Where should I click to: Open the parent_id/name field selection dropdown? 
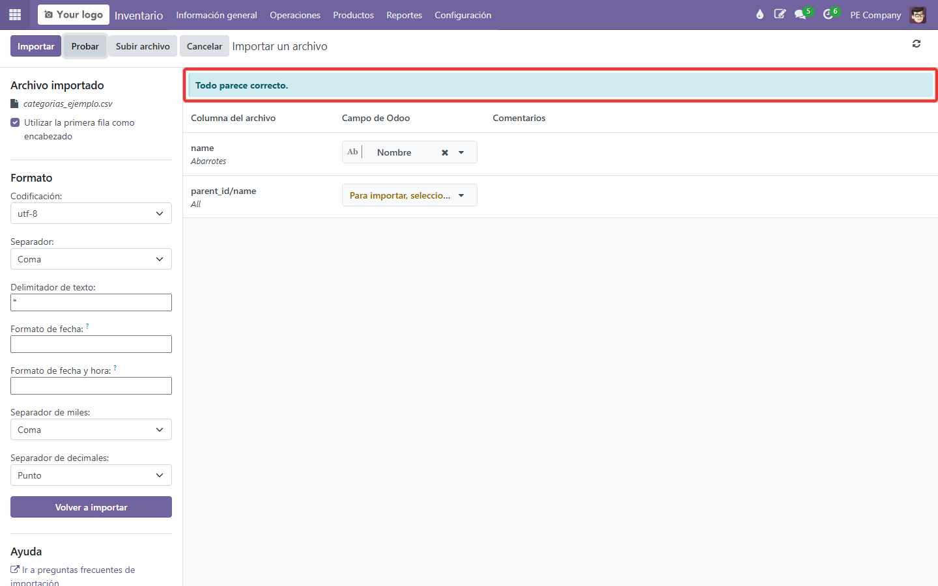point(409,195)
